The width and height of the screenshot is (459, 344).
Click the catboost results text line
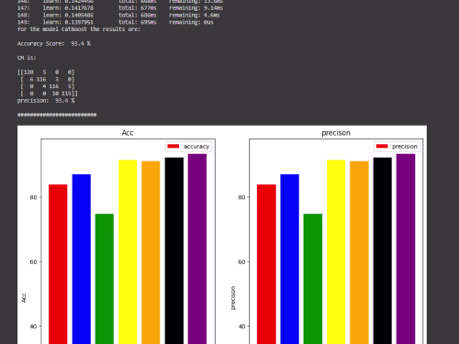tap(79, 29)
